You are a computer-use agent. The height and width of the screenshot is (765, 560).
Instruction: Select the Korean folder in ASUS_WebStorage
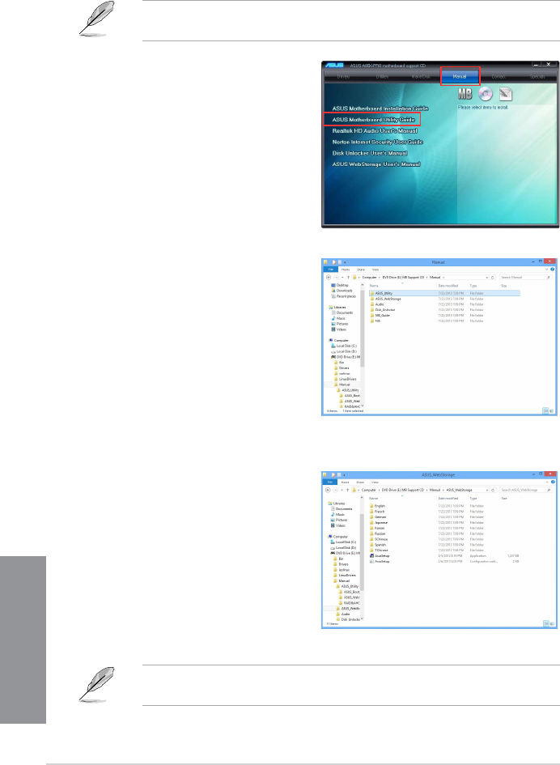coord(377,529)
